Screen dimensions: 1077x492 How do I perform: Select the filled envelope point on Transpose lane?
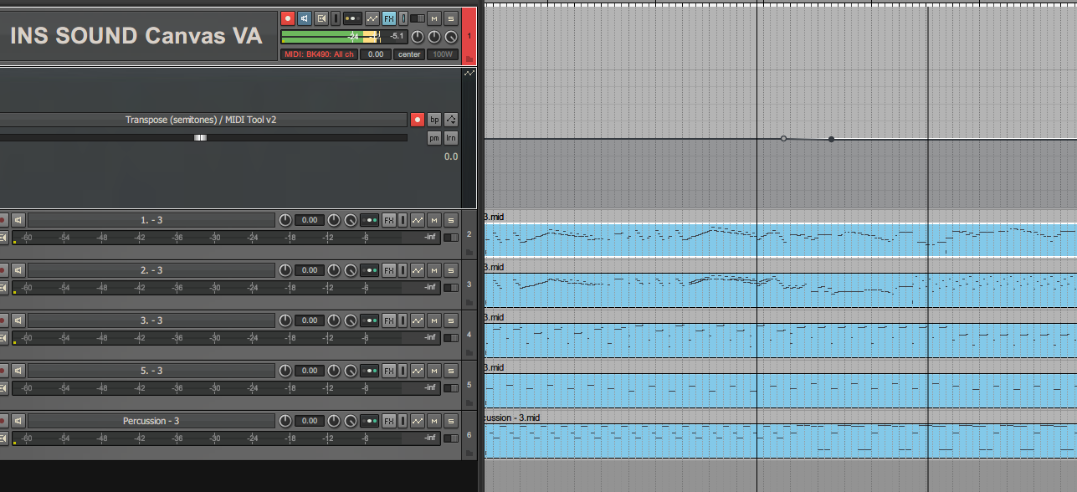pos(831,139)
